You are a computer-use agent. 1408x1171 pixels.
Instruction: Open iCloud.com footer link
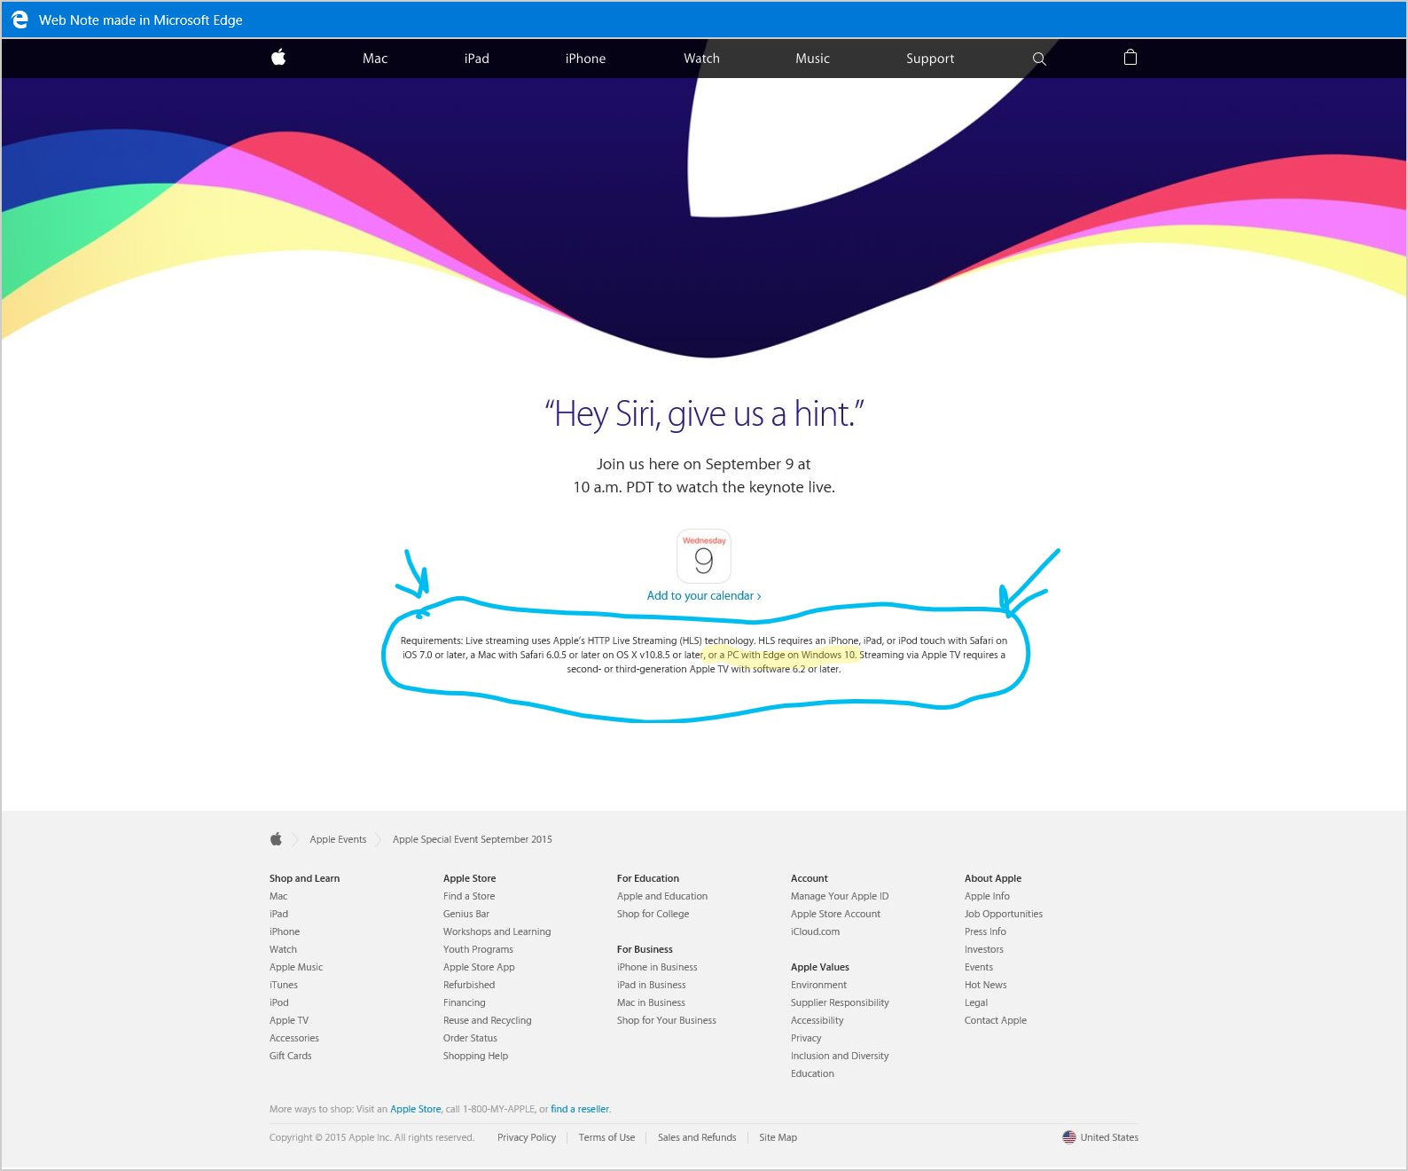point(815,931)
